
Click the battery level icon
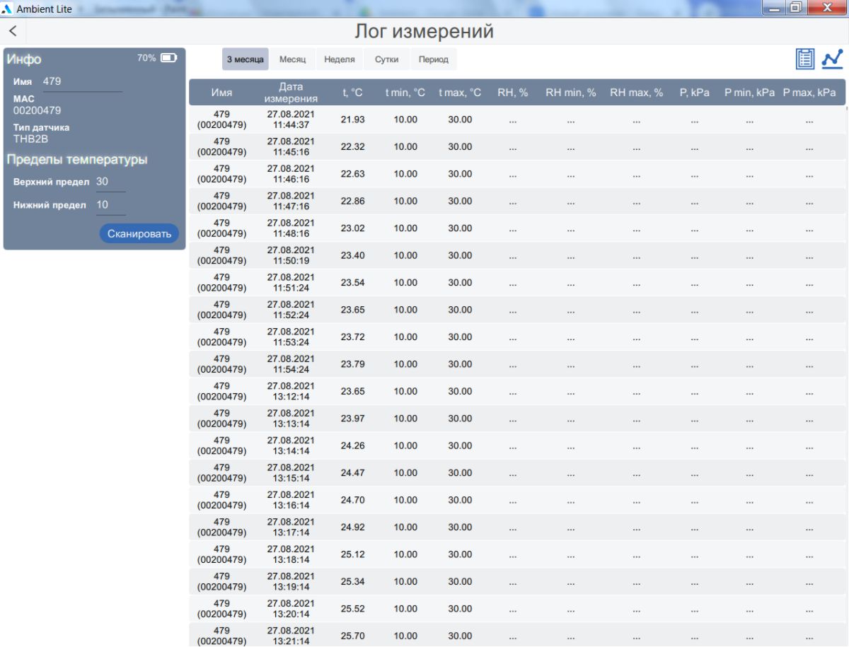[168, 58]
